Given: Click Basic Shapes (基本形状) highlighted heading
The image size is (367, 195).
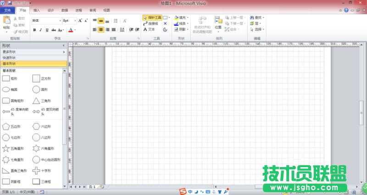Looking at the screenshot, I should (33, 64).
